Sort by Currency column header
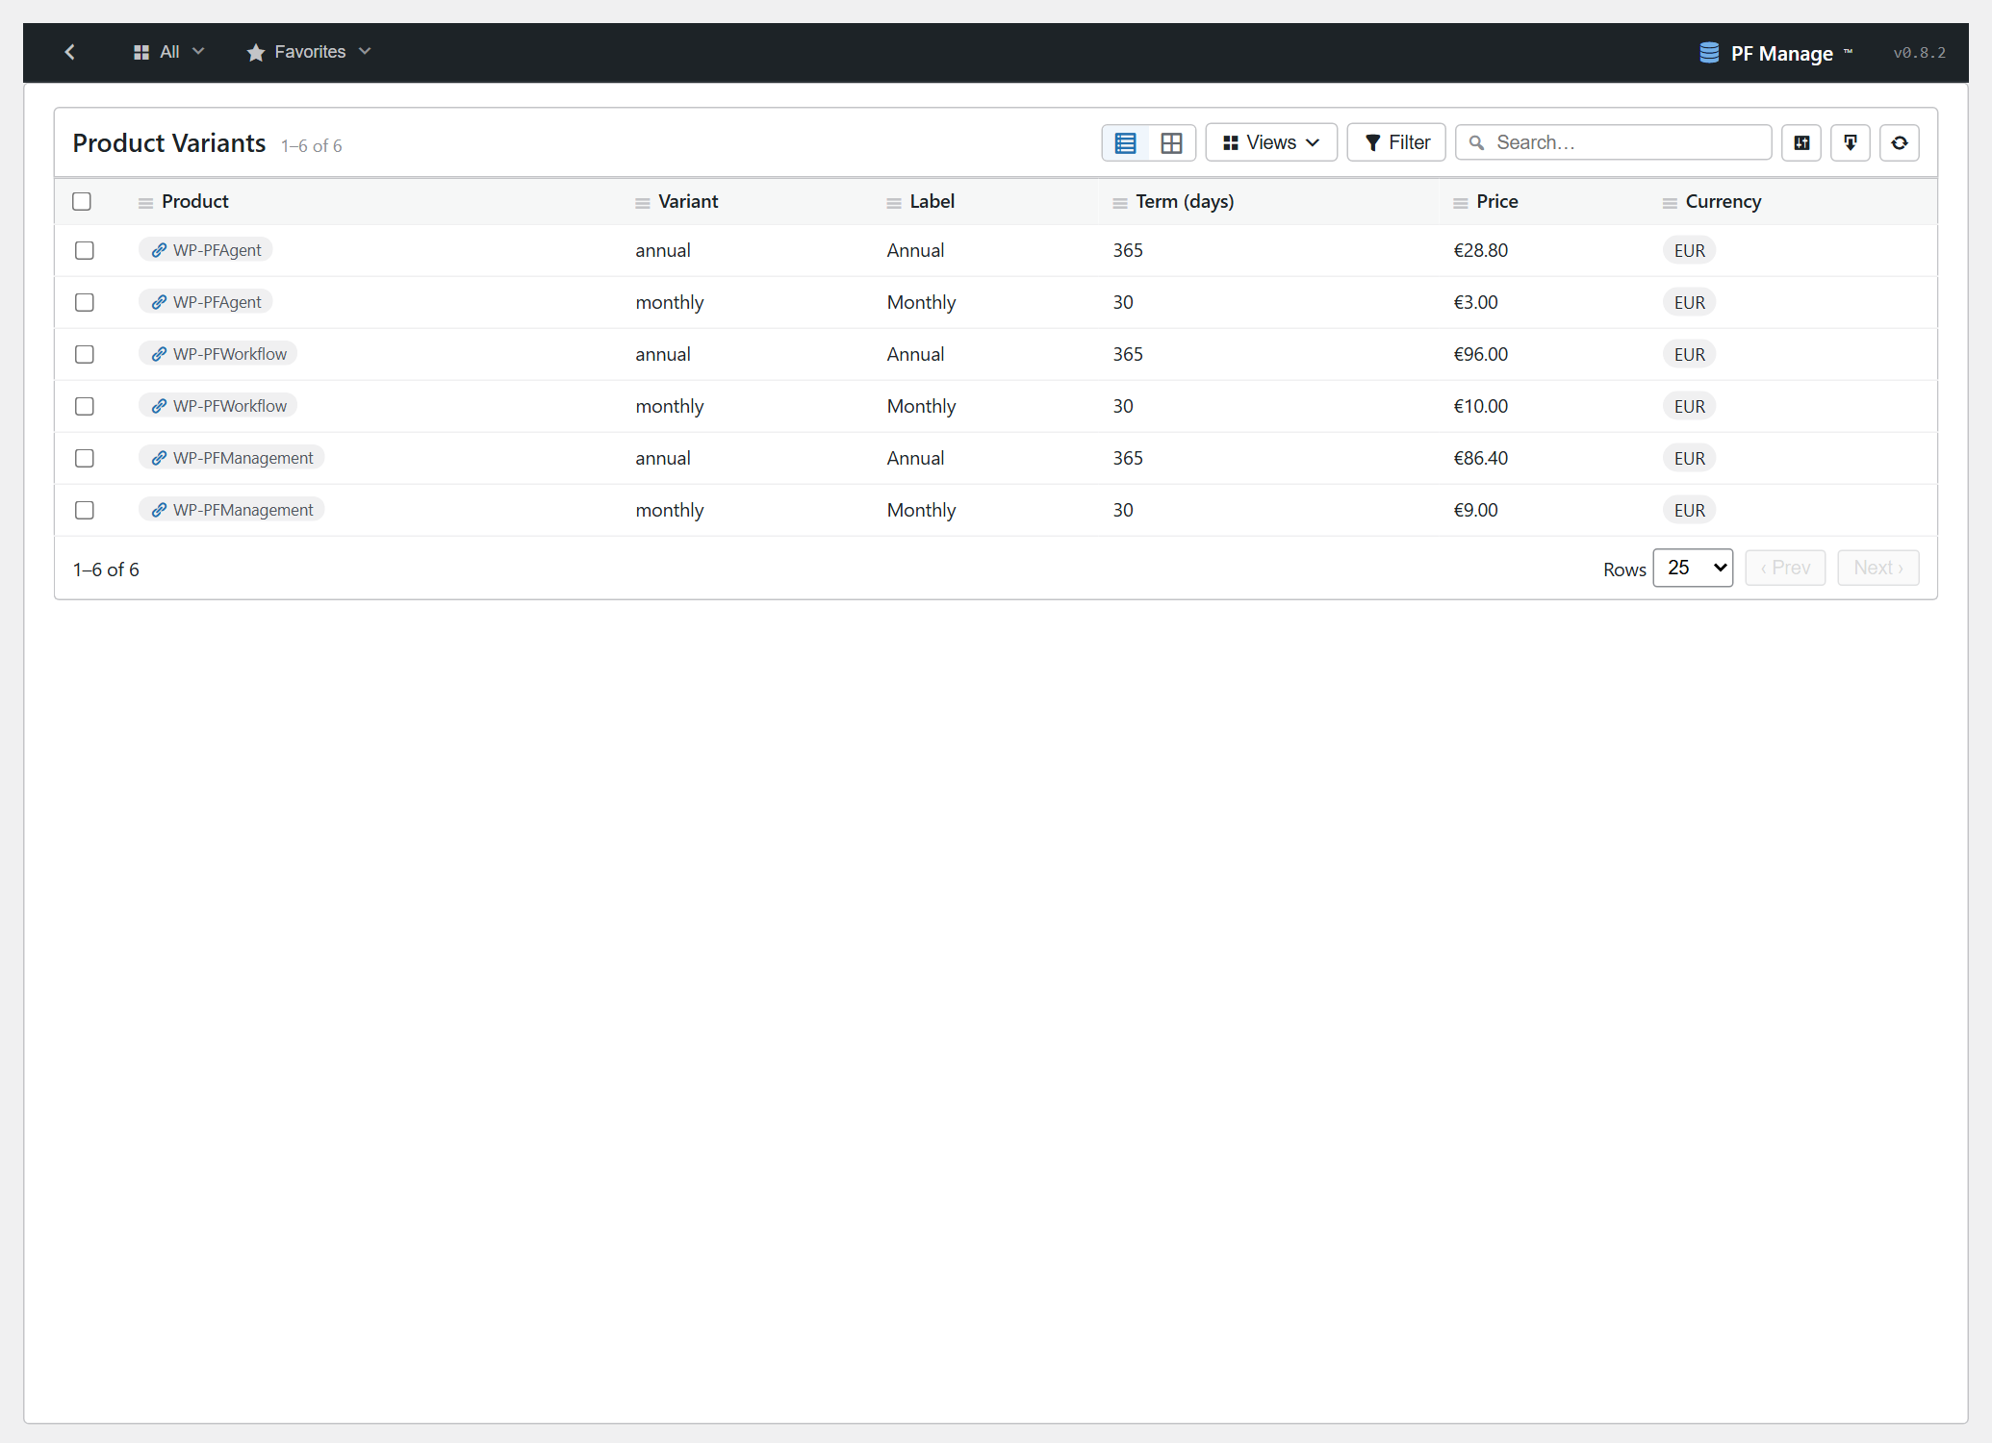The width and height of the screenshot is (1992, 1443). coord(1723,201)
